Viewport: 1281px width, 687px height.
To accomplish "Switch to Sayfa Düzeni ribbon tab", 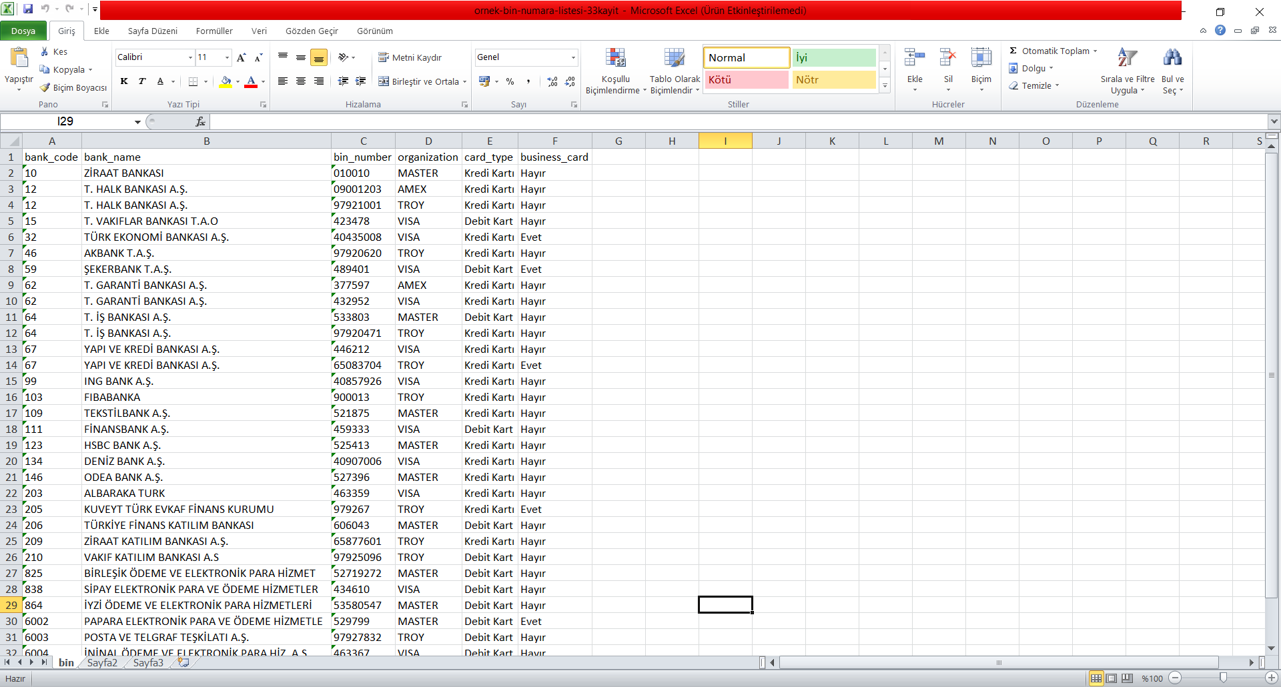I will coord(153,31).
